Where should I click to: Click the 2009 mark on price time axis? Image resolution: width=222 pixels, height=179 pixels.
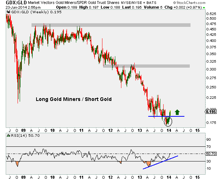click(x=23, y=130)
